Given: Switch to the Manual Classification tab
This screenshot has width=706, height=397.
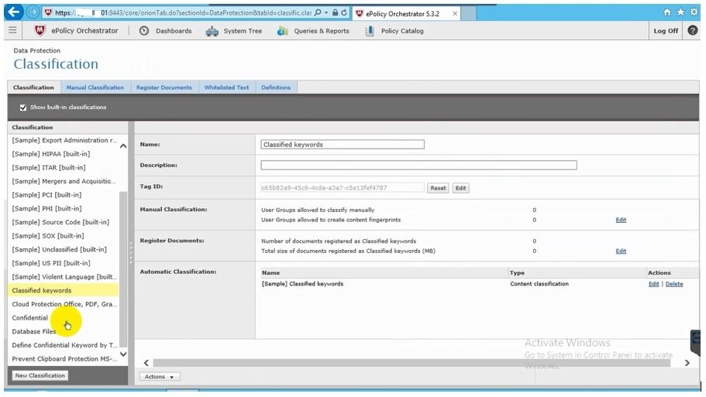Looking at the screenshot, I should (95, 87).
